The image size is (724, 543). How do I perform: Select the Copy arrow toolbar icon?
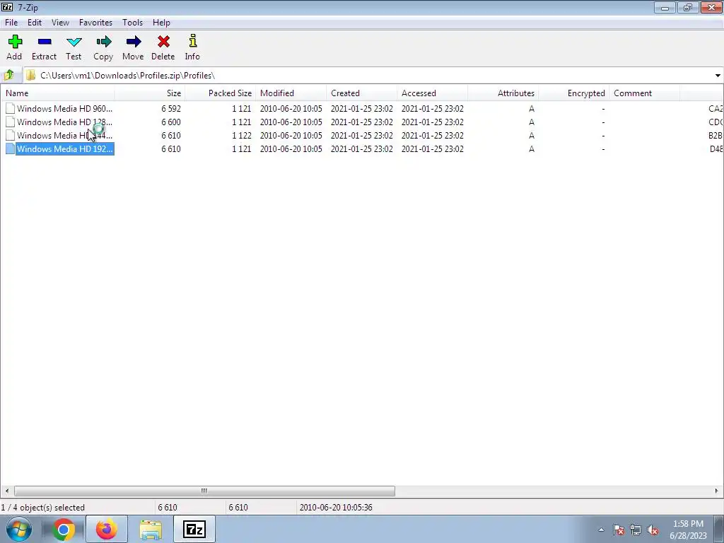click(x=103, y=42)
